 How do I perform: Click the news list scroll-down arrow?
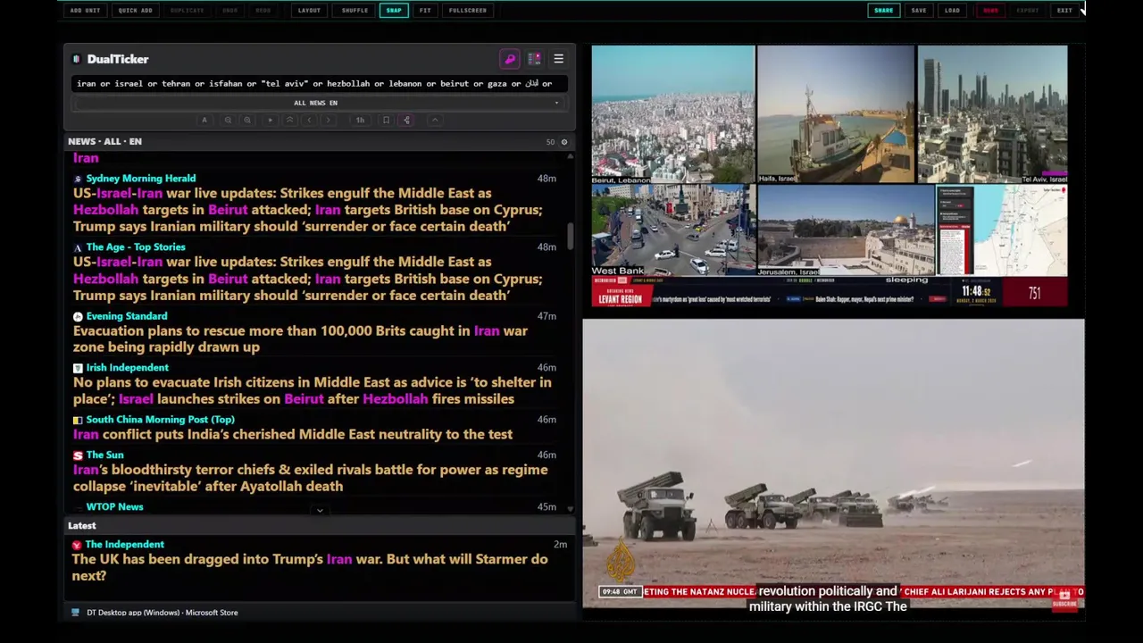[570, 509]
